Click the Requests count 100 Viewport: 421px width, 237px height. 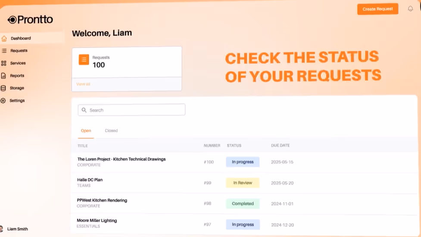[x=99, y=65]
